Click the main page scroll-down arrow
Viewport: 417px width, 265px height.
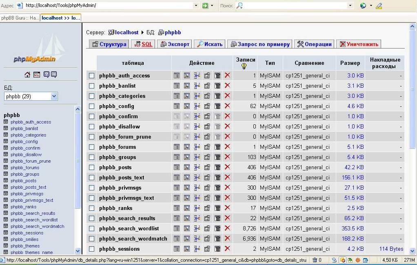(x=412, y=250)
